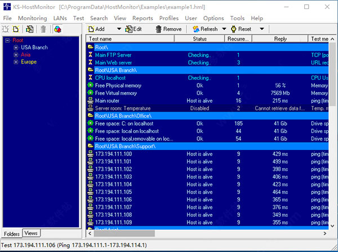Click the folder icon on the Root\USA Branch\Office\ row
Image resolution: width=338 pixels, height=252 pixels.
point(90,116)
